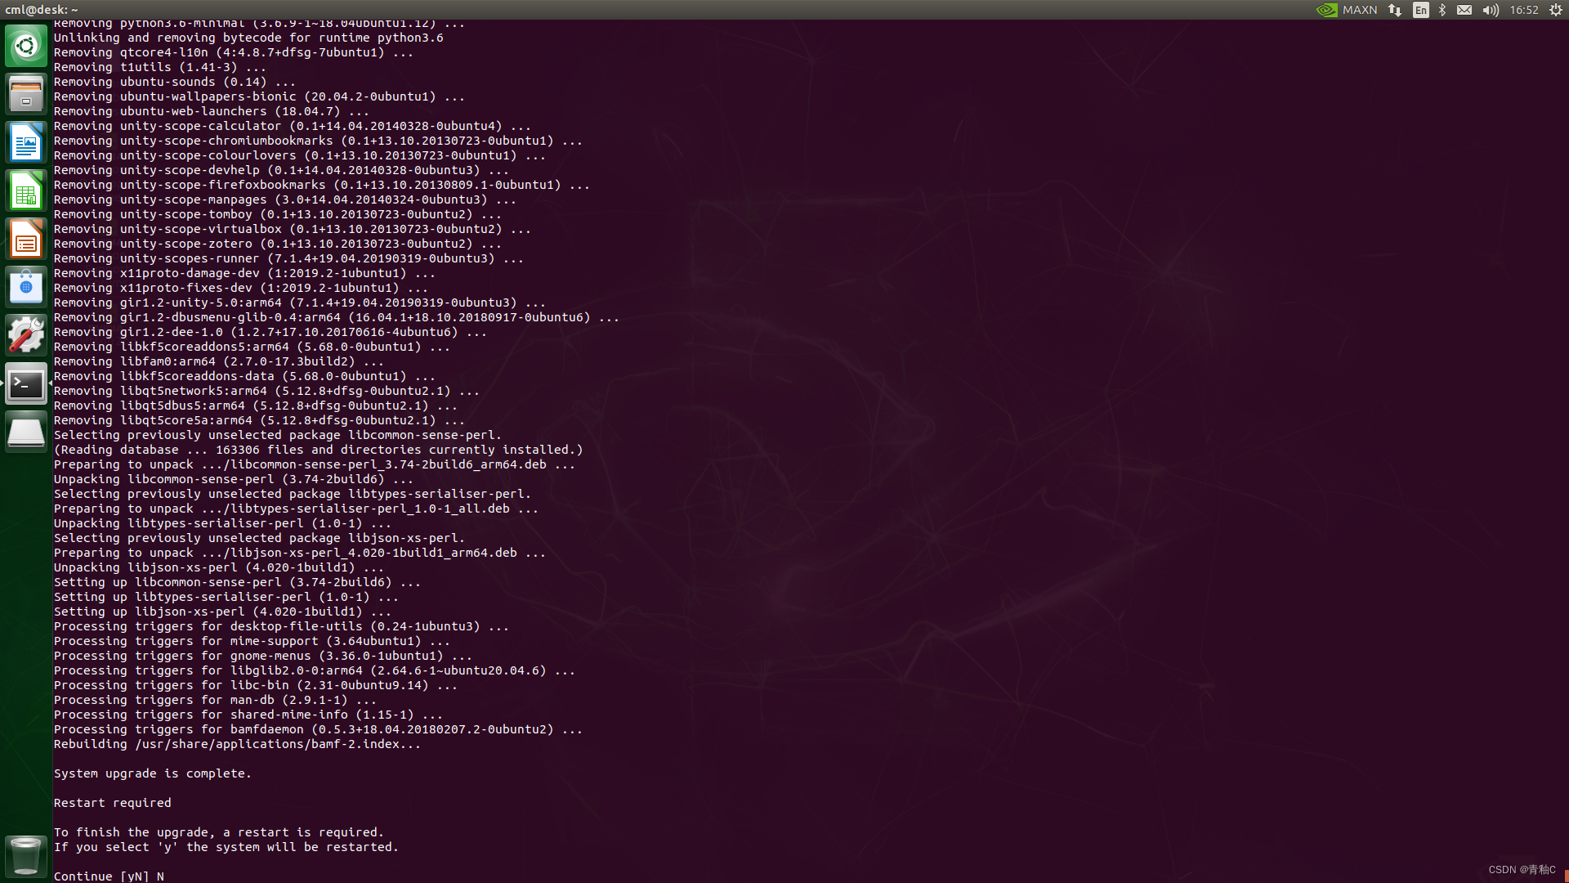Click 'Removing unity-scope-manpages' line

pos(285,199)
